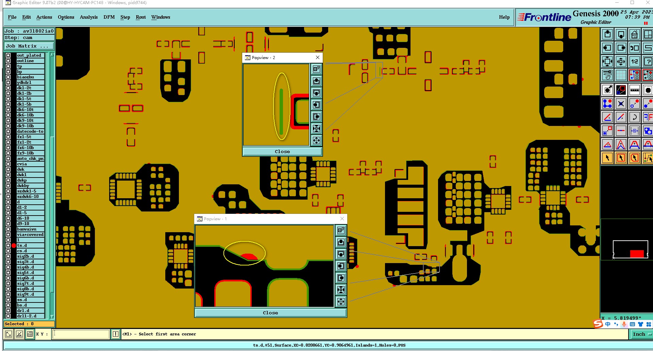Viewport: 653px width, 351px height.
Task: Select the via+covered layer name
Action: 30,235
